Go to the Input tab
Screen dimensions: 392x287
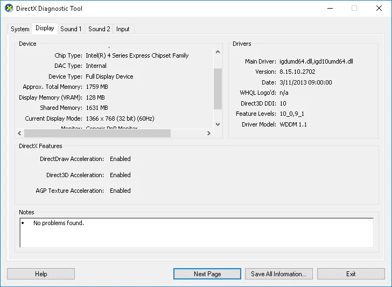[x=123, y=29]
